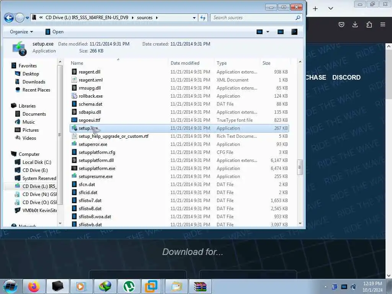The image size is (392, 294).
Task: Select rollback.exe icon
Action: [x=74, y=96]
